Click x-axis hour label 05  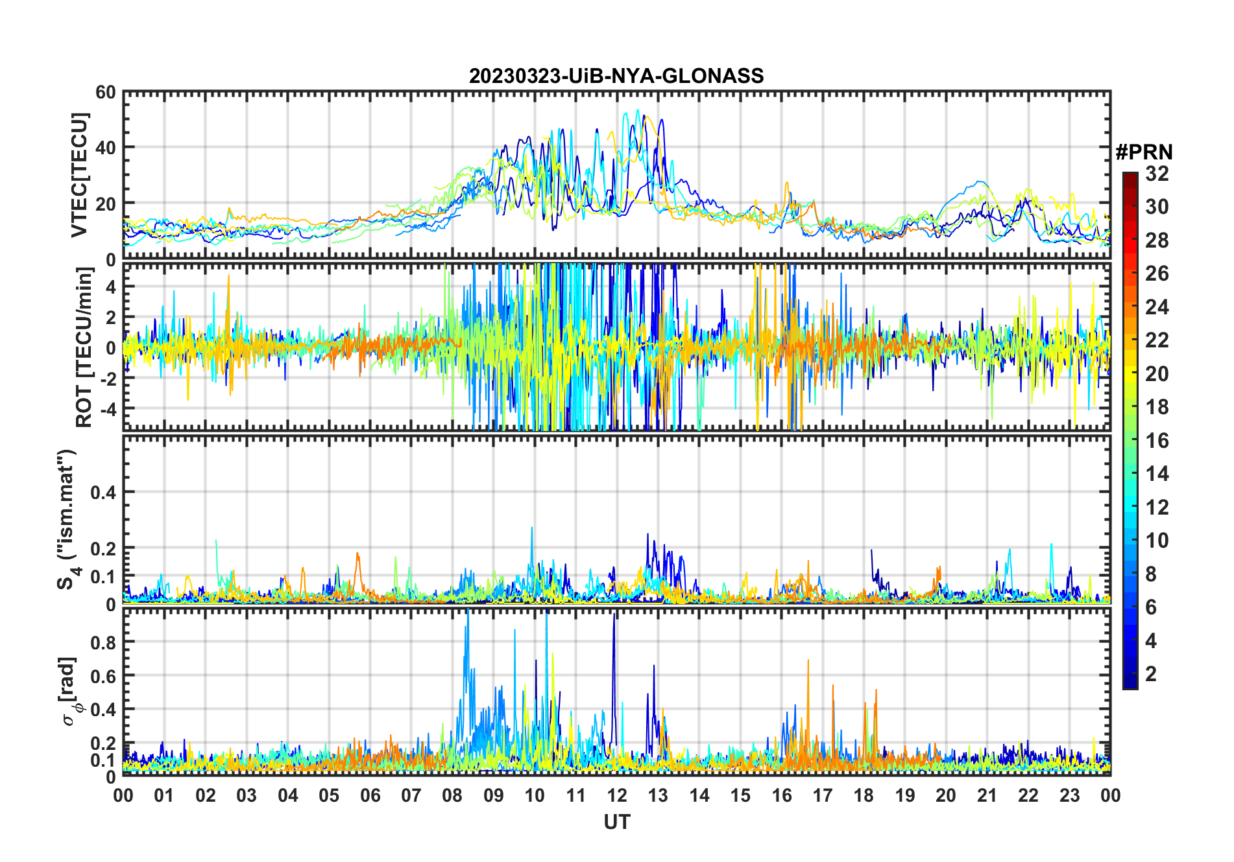329,795
